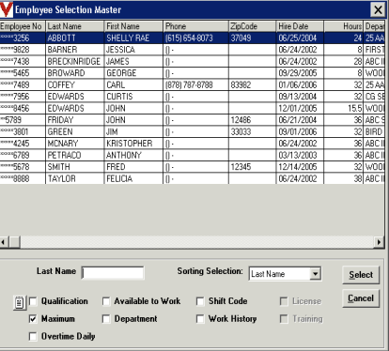
Task: Enable the Qualification checkbox
Action: pos(33,301)
